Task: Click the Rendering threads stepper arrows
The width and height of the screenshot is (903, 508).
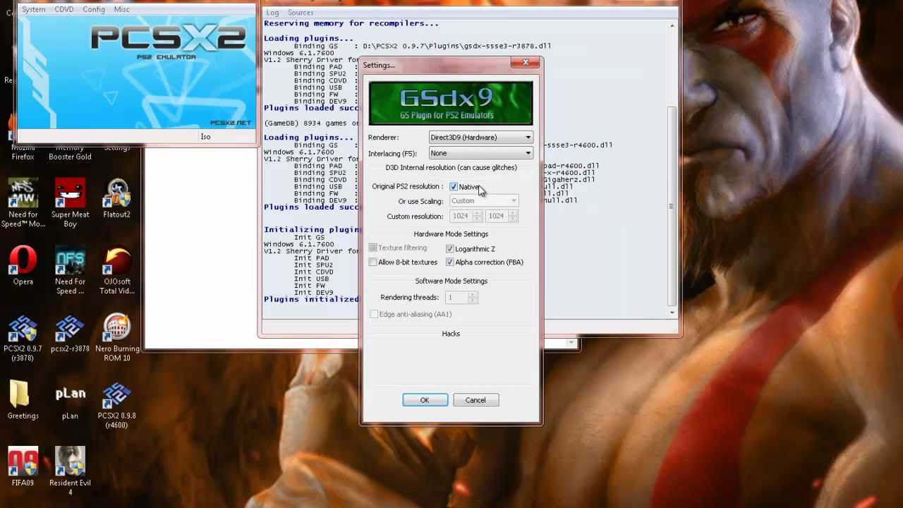Action: [x=473, y=298]
